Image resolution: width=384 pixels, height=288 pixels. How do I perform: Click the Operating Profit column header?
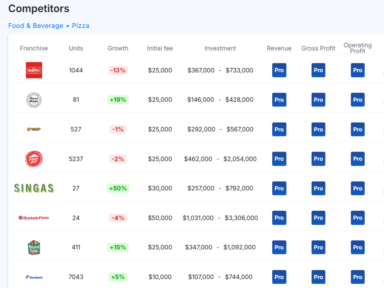tap(357, 48)
